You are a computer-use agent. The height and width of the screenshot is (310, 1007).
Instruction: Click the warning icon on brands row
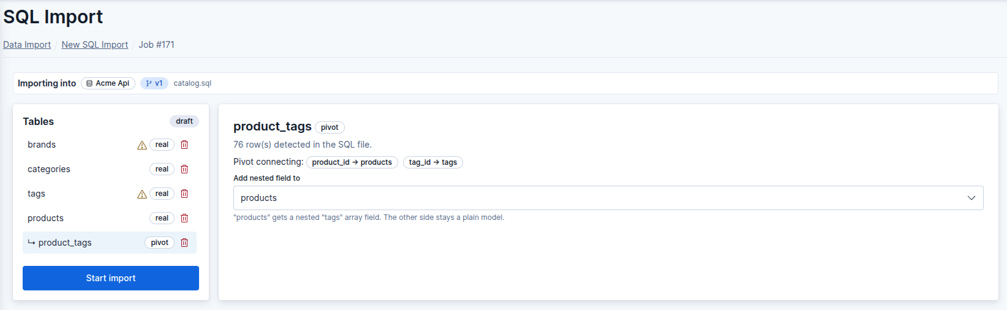tap(142, 145)
